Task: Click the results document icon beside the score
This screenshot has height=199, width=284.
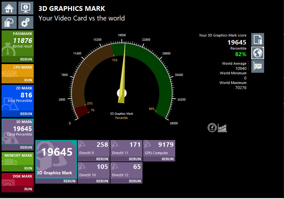Action: tap(257, 39)
